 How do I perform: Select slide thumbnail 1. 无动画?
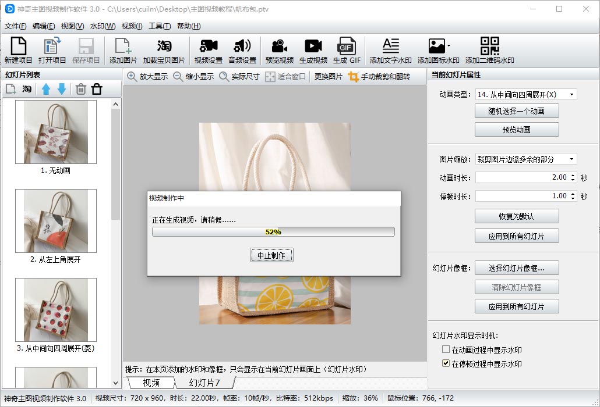click(56, 132)
